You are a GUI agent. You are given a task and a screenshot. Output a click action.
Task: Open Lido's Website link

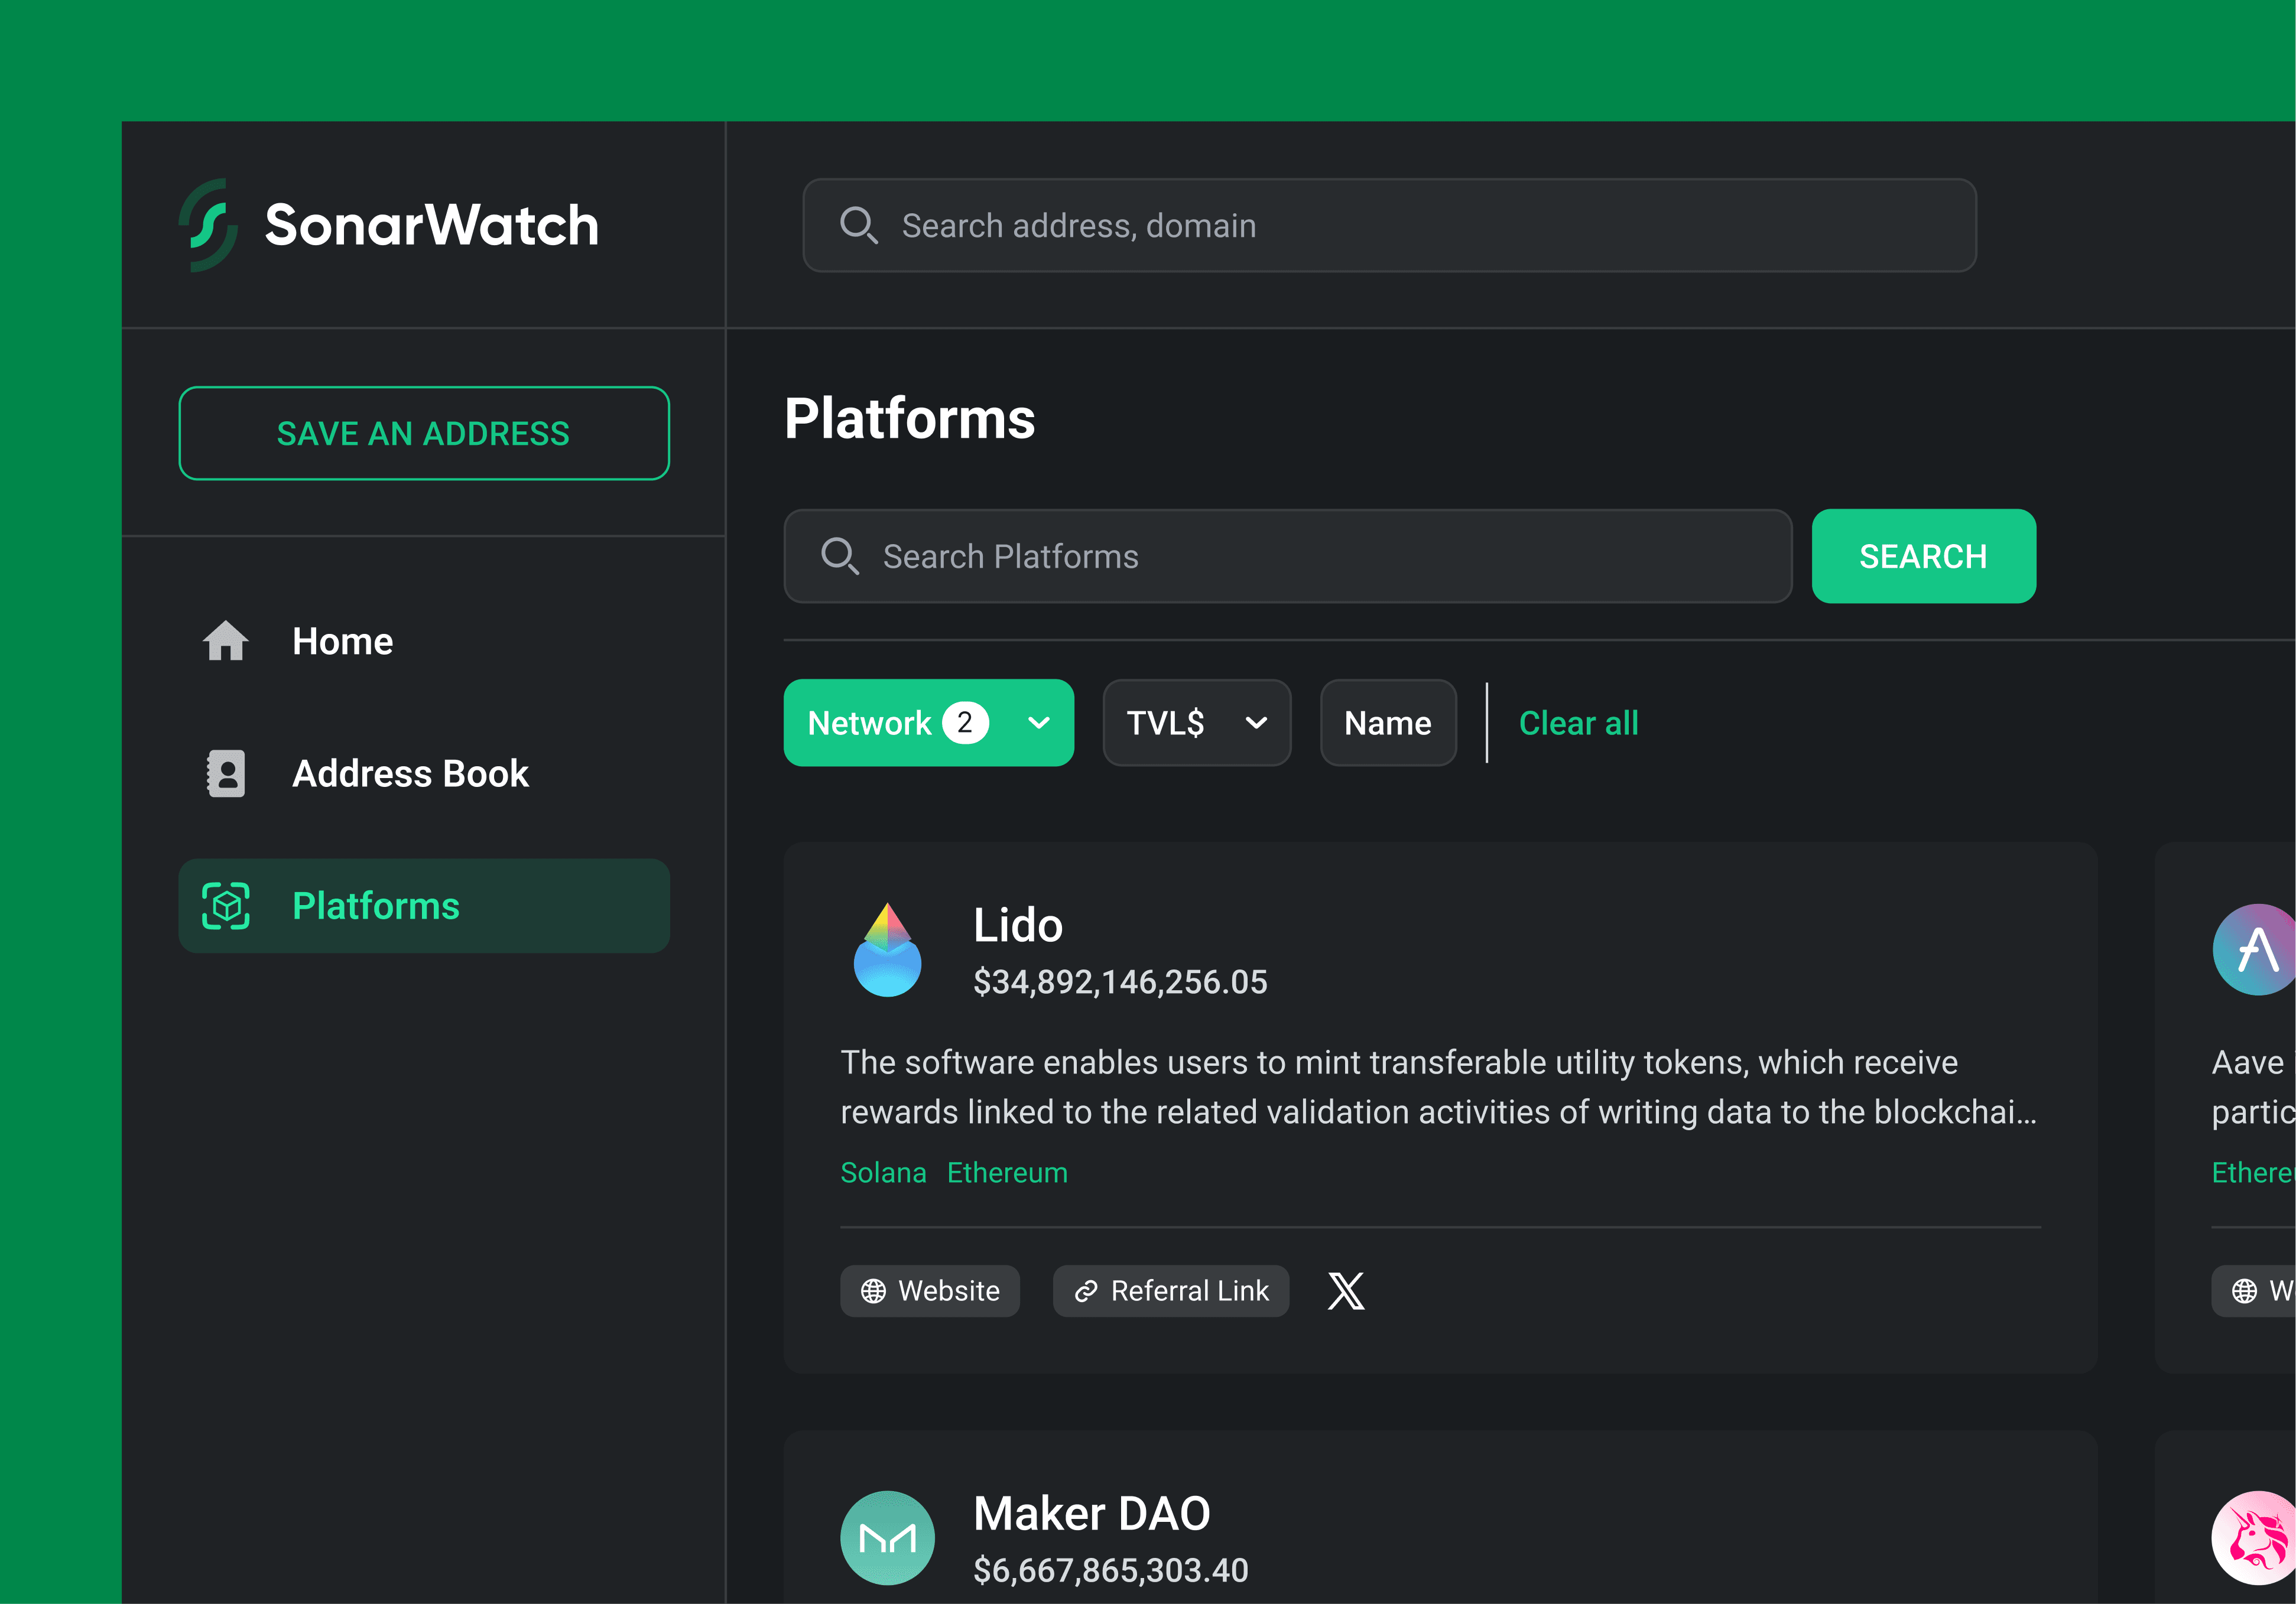930,1291
